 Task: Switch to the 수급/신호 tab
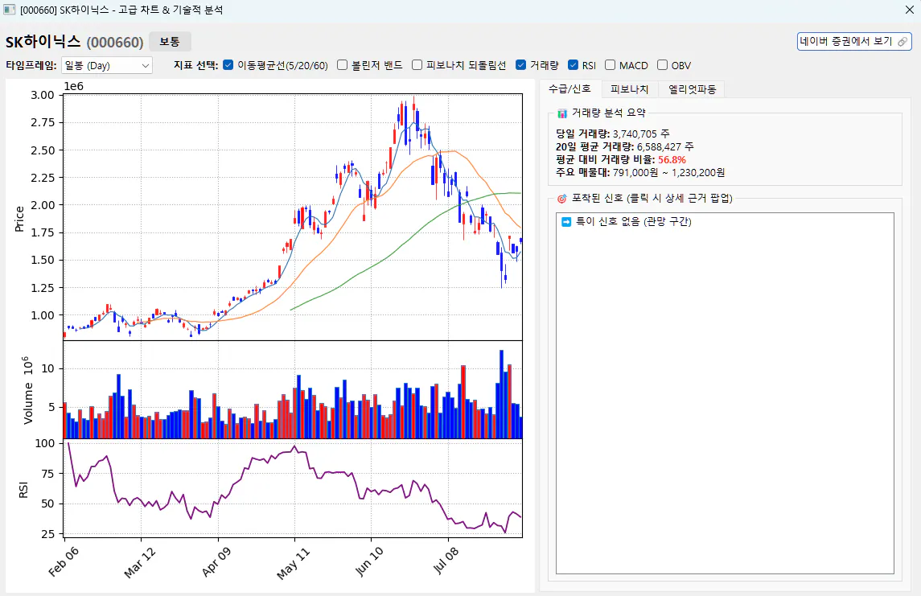click(569, 88)
